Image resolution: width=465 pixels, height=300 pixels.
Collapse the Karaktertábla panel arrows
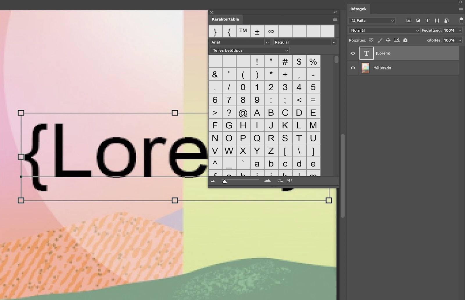click(335, 12)
